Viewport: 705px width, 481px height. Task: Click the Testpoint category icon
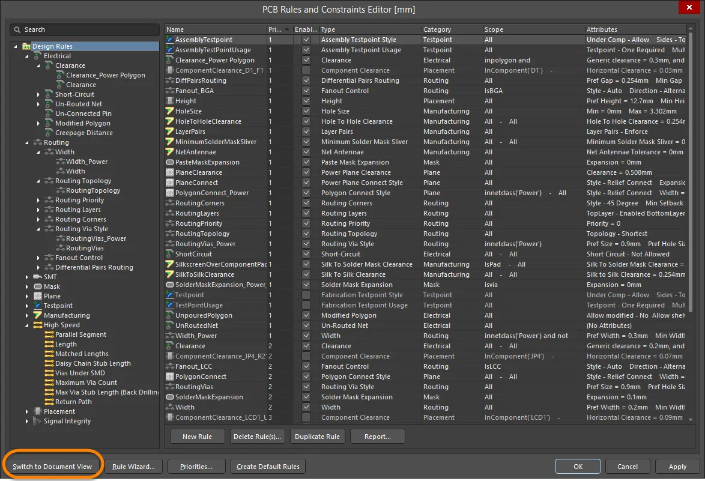[x=38, y=306]
